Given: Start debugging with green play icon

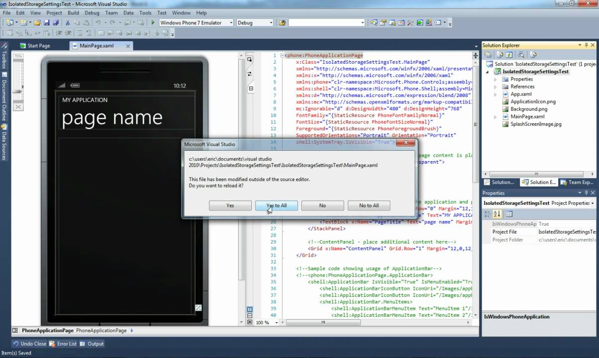Looking at the screenshot, I should 153,23.
